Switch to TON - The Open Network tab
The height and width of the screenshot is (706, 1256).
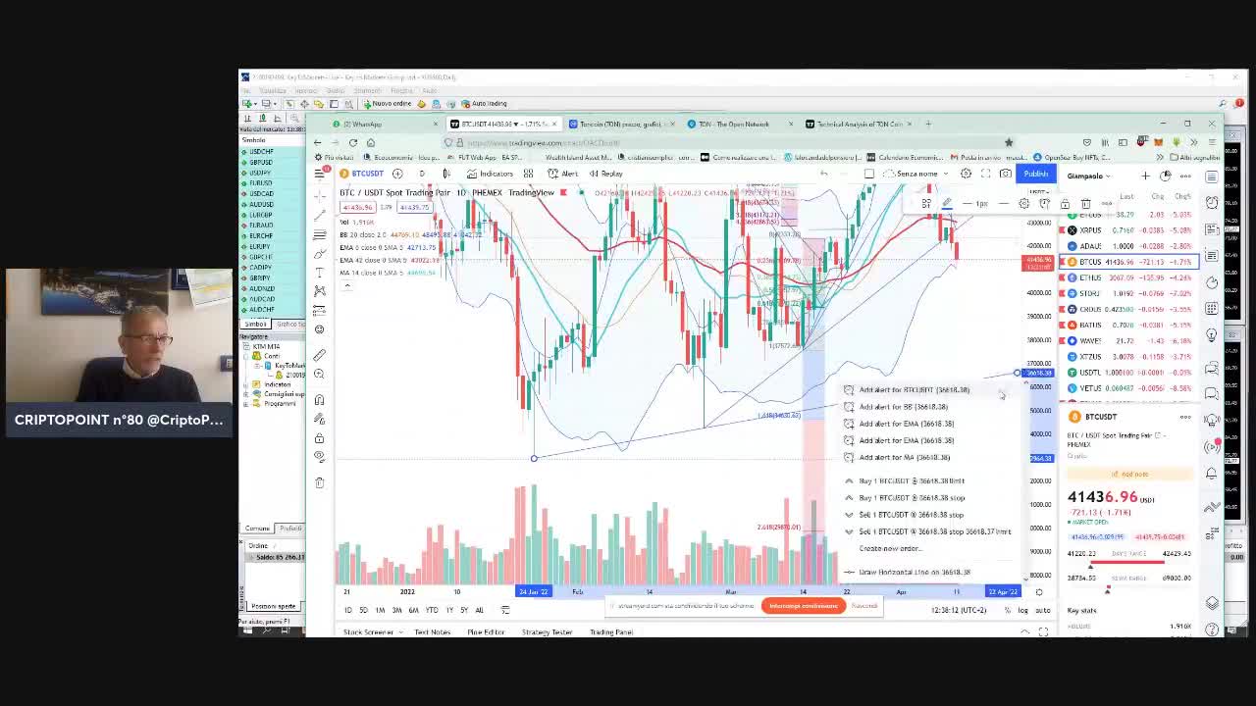point(734,125)
